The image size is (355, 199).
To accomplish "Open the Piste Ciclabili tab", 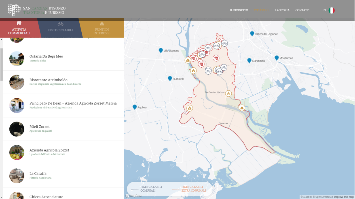I will 60,28.
